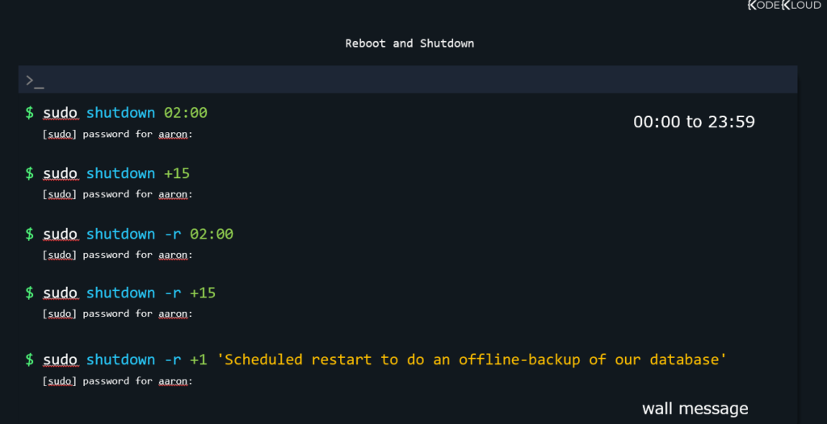Click the KodeKloud logo
The height and width of the screenshot is (424, 827).
point(784,6)
